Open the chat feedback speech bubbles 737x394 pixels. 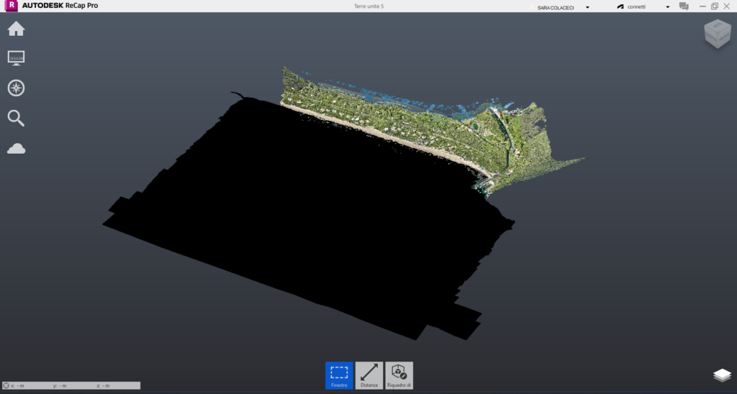coord(684,6)
